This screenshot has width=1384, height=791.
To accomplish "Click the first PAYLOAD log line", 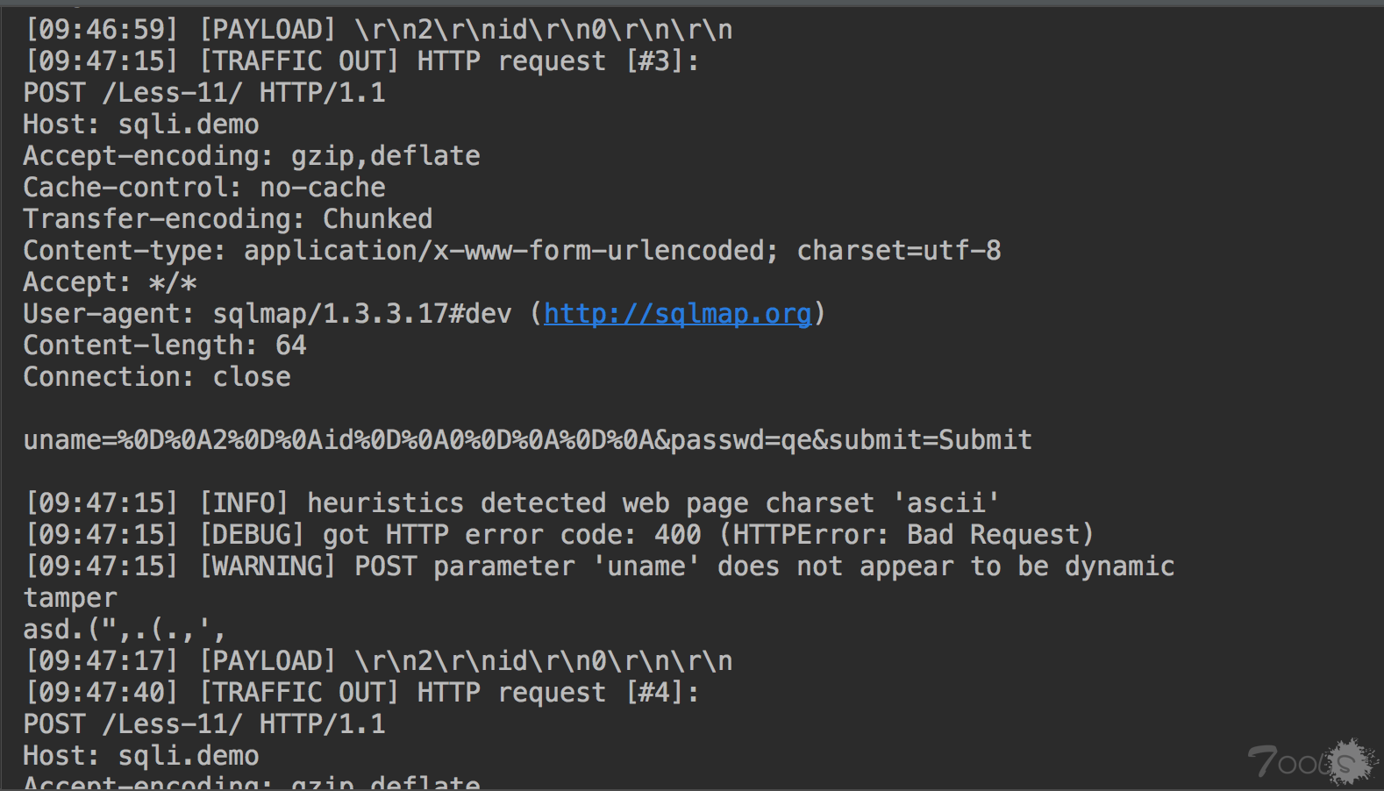I will (x=379, y=30).
